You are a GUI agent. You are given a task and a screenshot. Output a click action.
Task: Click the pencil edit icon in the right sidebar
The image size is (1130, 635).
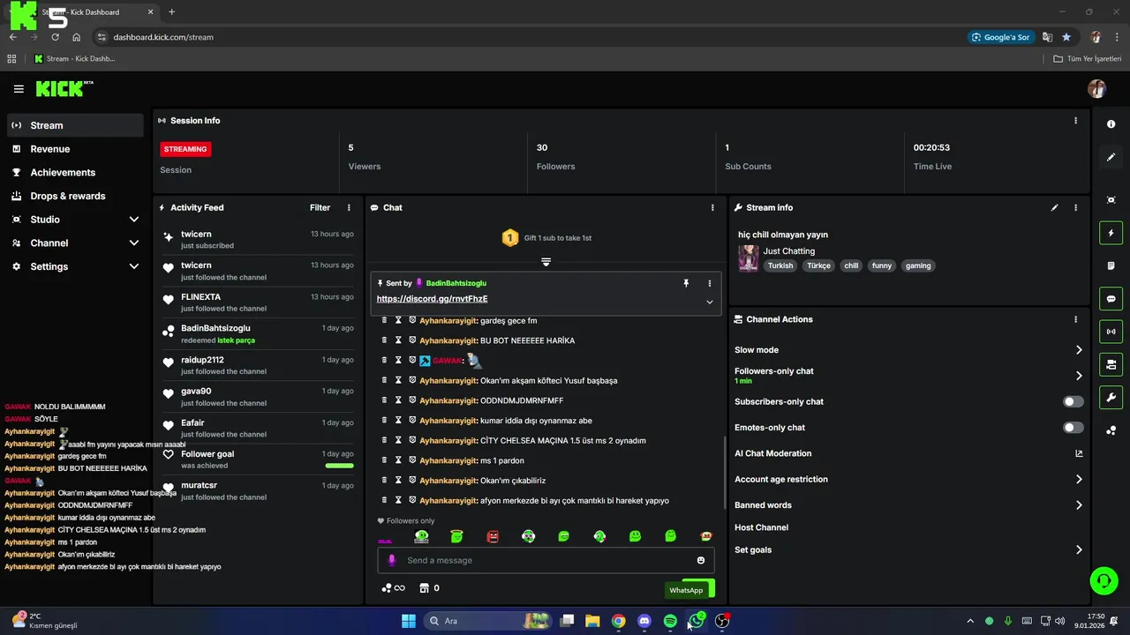coord(1111,157)
